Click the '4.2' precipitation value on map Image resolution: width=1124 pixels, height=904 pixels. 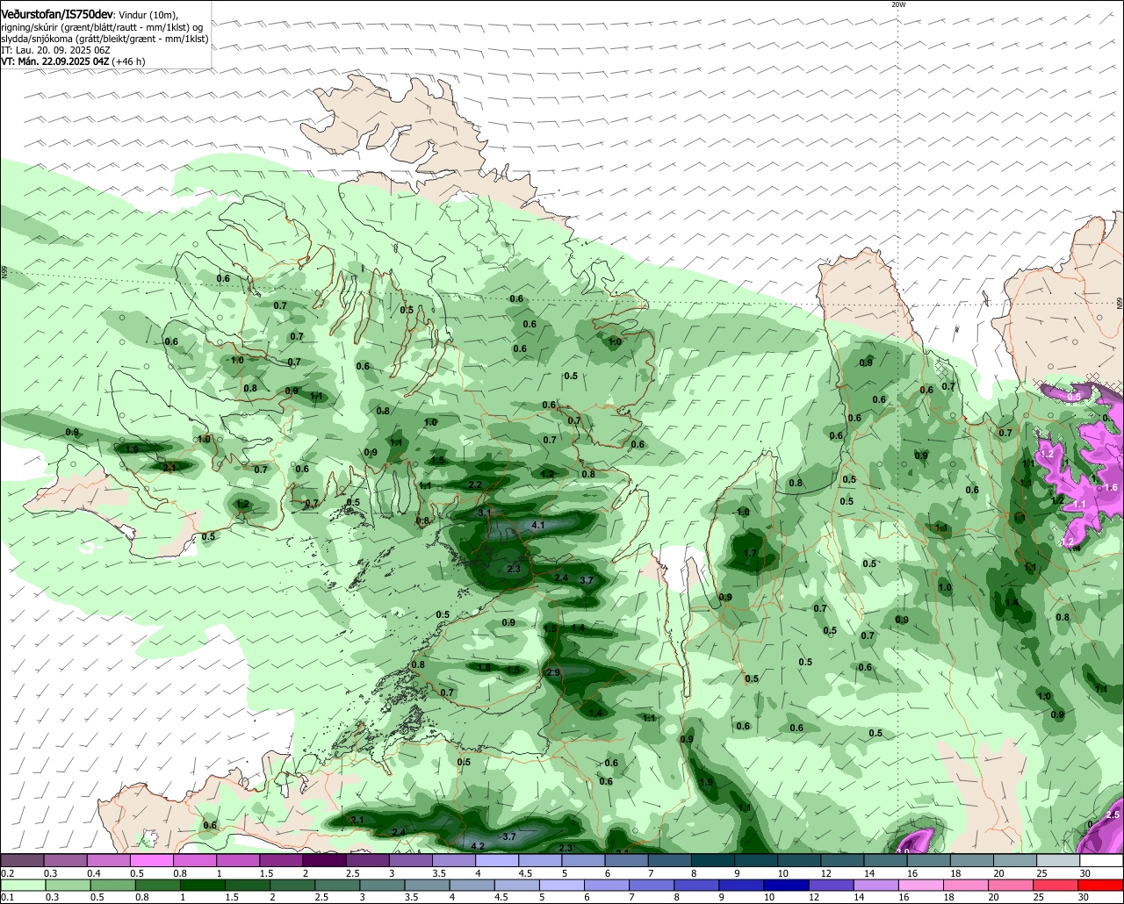479,846
